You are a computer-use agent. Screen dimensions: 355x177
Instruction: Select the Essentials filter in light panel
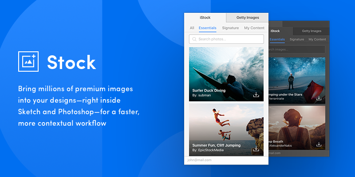point(207,28)
